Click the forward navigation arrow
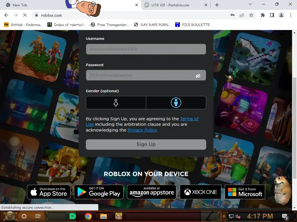297x222 pixels. (16, 15)
